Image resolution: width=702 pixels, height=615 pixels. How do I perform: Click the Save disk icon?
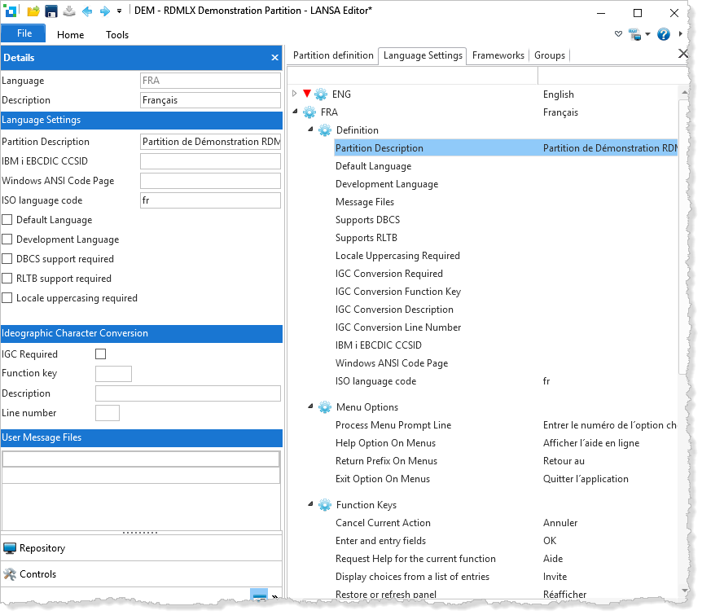pyautogui.click(x=51, y=11)
